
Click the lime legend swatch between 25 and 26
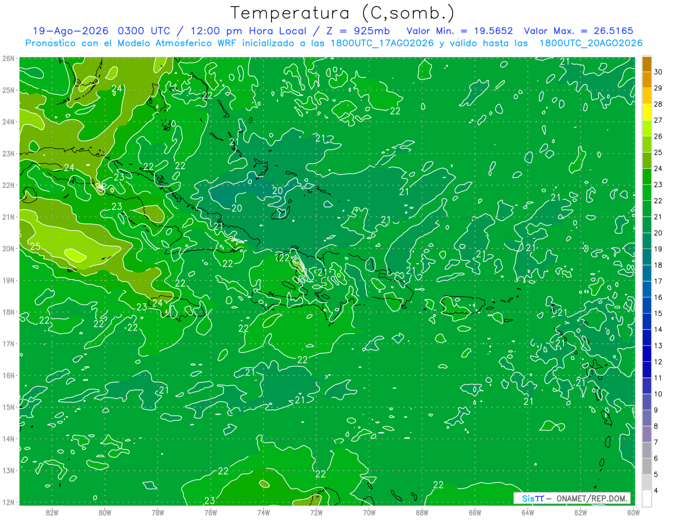point(647,144)
